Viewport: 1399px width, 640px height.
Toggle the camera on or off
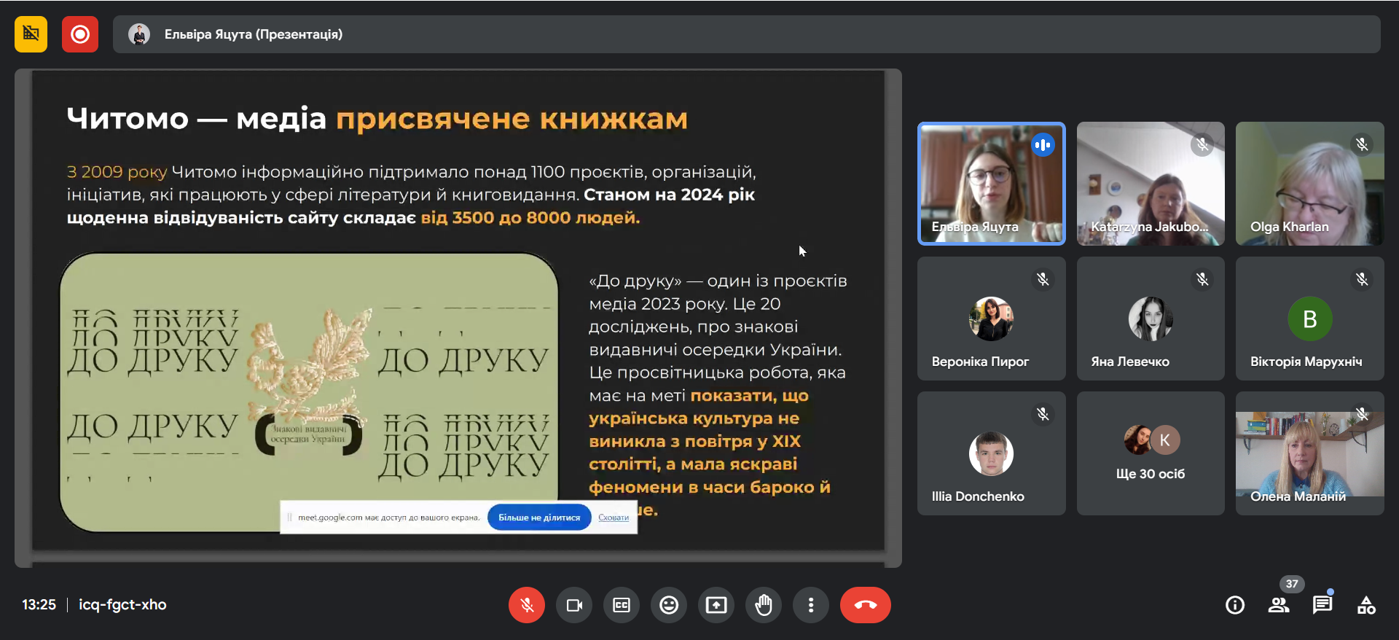pos(574,605)
